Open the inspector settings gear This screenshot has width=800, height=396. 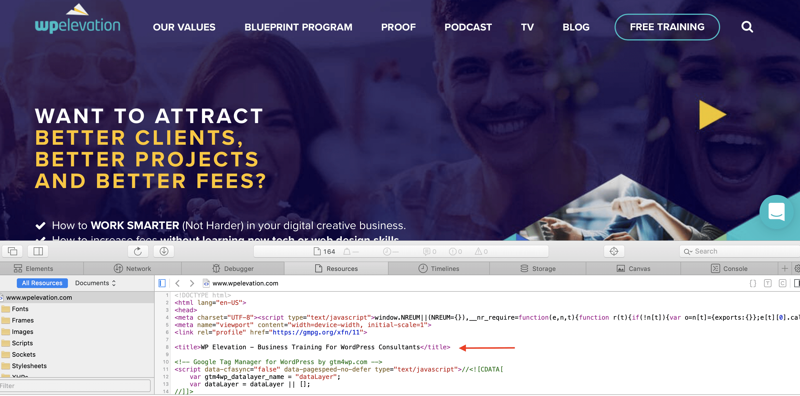pyautogui.click(x=797, y=269)
